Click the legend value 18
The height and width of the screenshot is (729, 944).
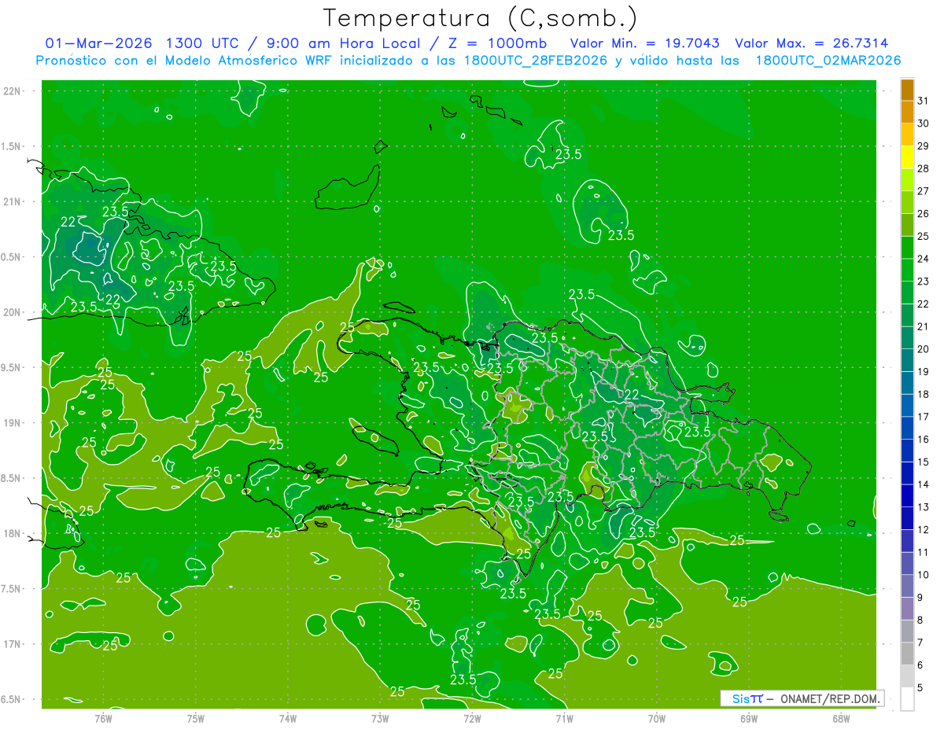(924, 395)
